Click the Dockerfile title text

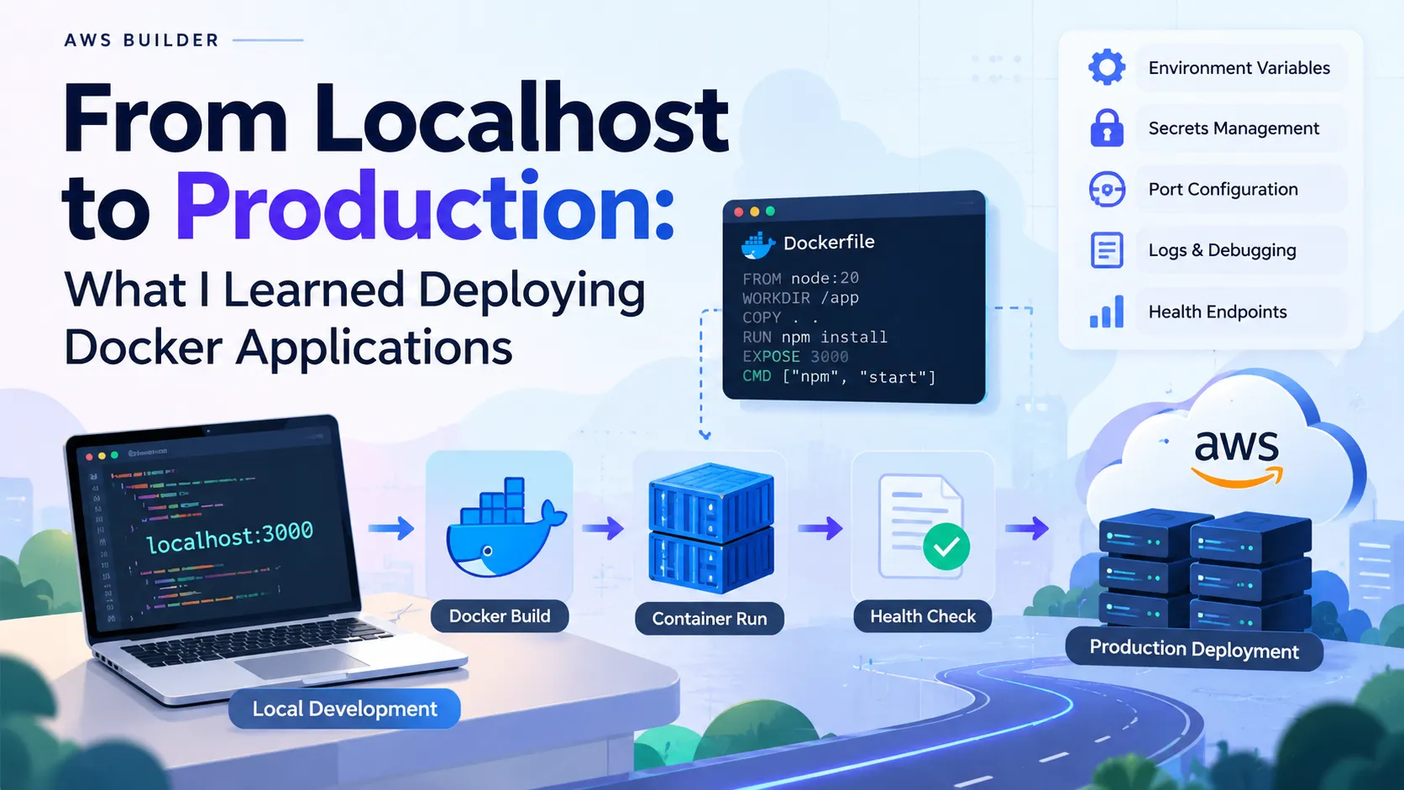tap(829, 243)
